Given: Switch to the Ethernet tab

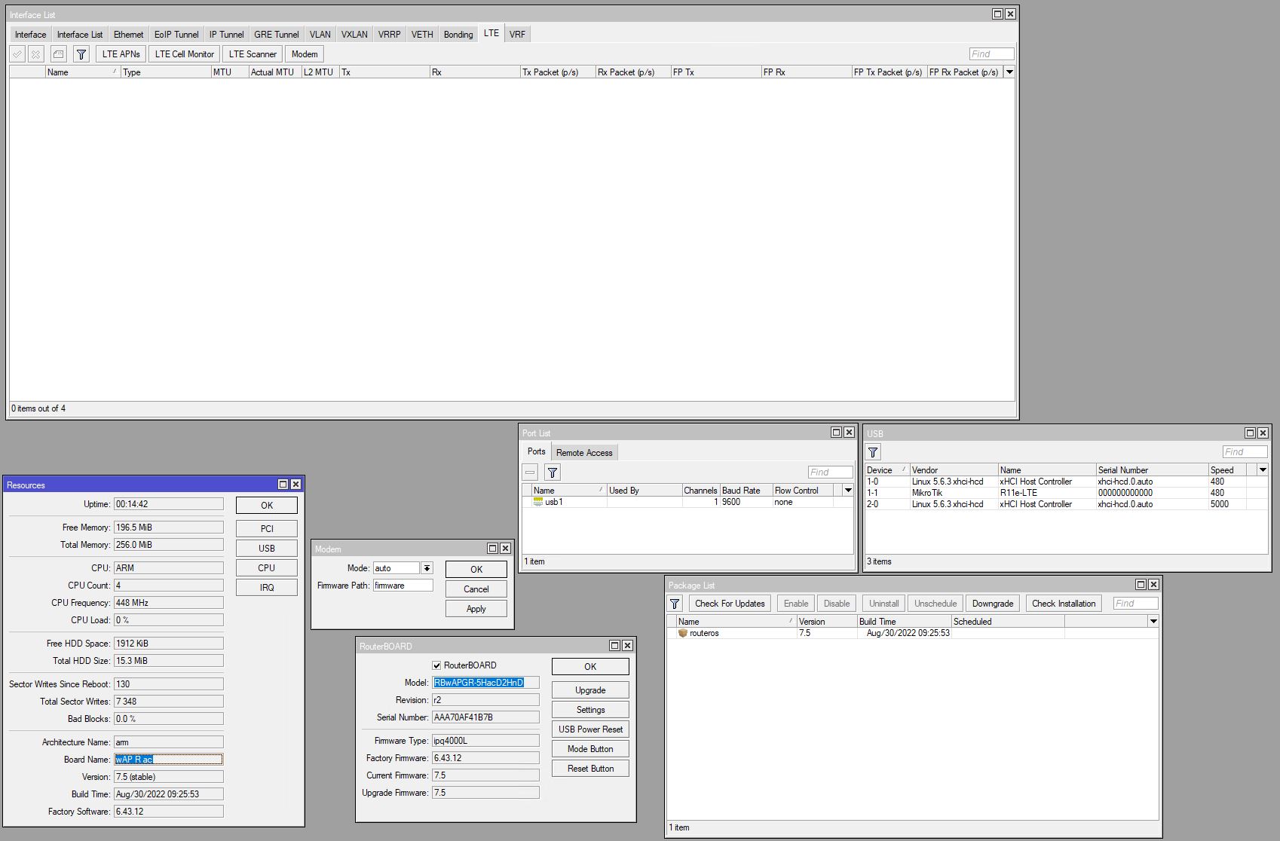Looking at the screenshot, I should [x=128, y=35].
